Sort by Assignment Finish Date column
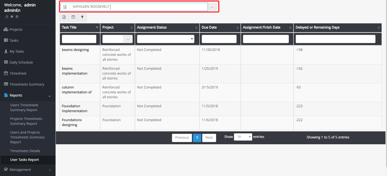Viewport: 387px width, 176px height. coord(267,27)
